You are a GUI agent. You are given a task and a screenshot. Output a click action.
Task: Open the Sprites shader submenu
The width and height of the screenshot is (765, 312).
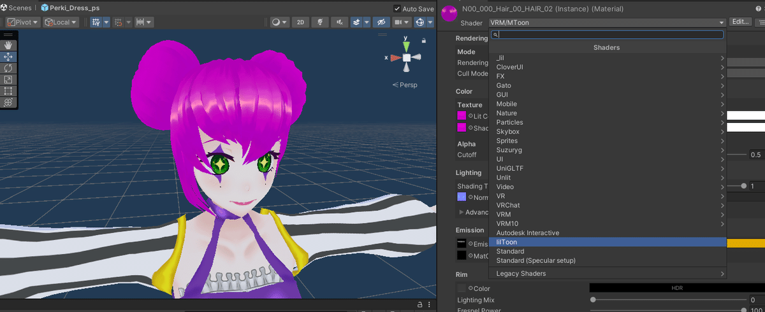(x=608, y=141)
